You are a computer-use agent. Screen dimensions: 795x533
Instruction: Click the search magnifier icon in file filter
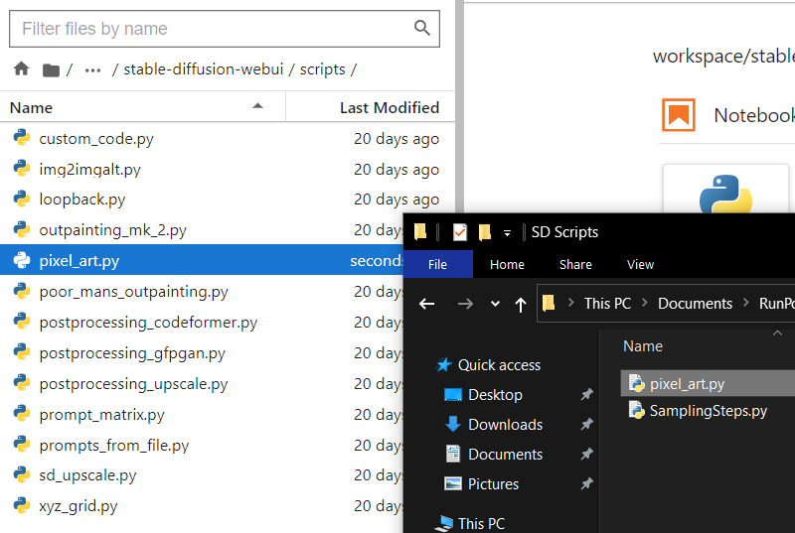coord(422,29)
